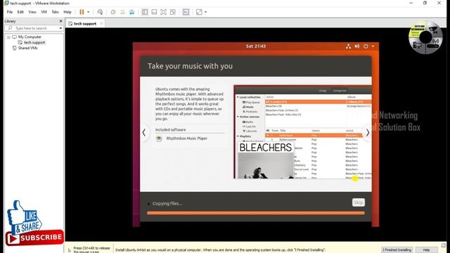Go to next installer slide
Image resolution: width=450 pixels, height=253 pixels.
point(368,133)
